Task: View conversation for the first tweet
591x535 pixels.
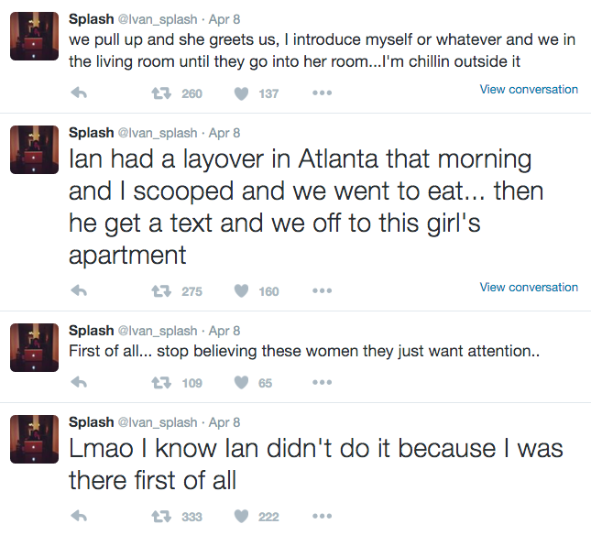Action: [x=529, y=89]
